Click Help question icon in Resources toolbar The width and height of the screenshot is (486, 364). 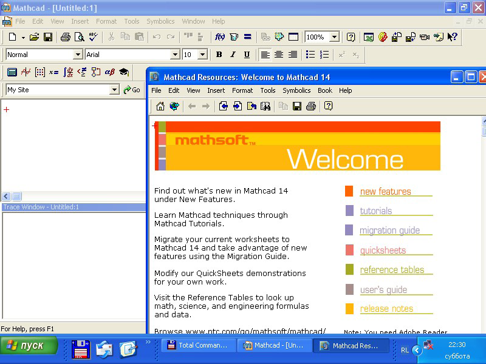[x=328, y=106]
